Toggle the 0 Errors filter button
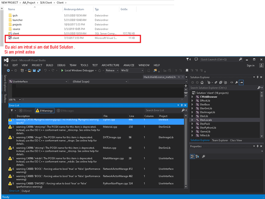This screenshot has height=199, width=265. (x=26, y=111)
